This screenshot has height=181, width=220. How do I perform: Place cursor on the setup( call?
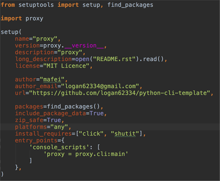[11, 32]
